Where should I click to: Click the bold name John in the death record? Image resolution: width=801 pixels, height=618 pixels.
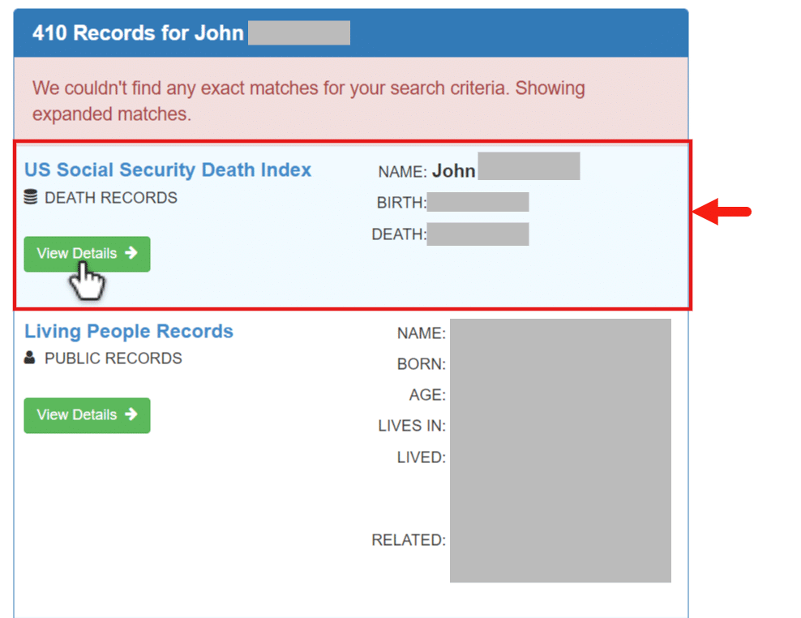pos(453,171)
